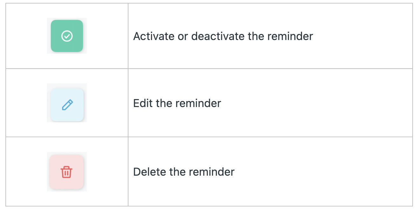Click the word "or" in first row

coord(182,36)
